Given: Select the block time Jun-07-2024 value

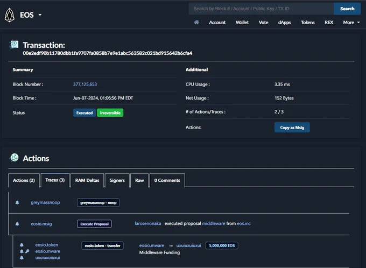Looking at the screenshot, I should (x=103, y=98).
